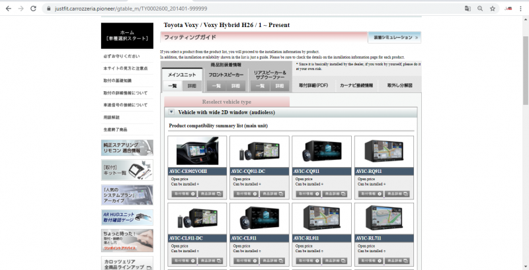
Task: Open 商品詳細 for AVIC-RL711
Action: (x=397, y=261)
